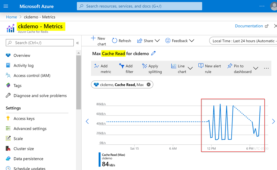Click Add metric
This screenshot has width=277, height=170.
(x=103, y=69)
